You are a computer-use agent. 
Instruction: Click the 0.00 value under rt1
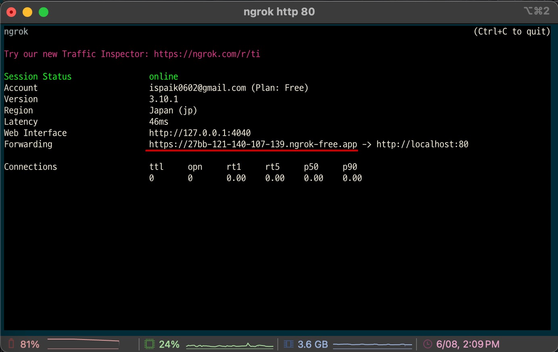pos(236,178)
